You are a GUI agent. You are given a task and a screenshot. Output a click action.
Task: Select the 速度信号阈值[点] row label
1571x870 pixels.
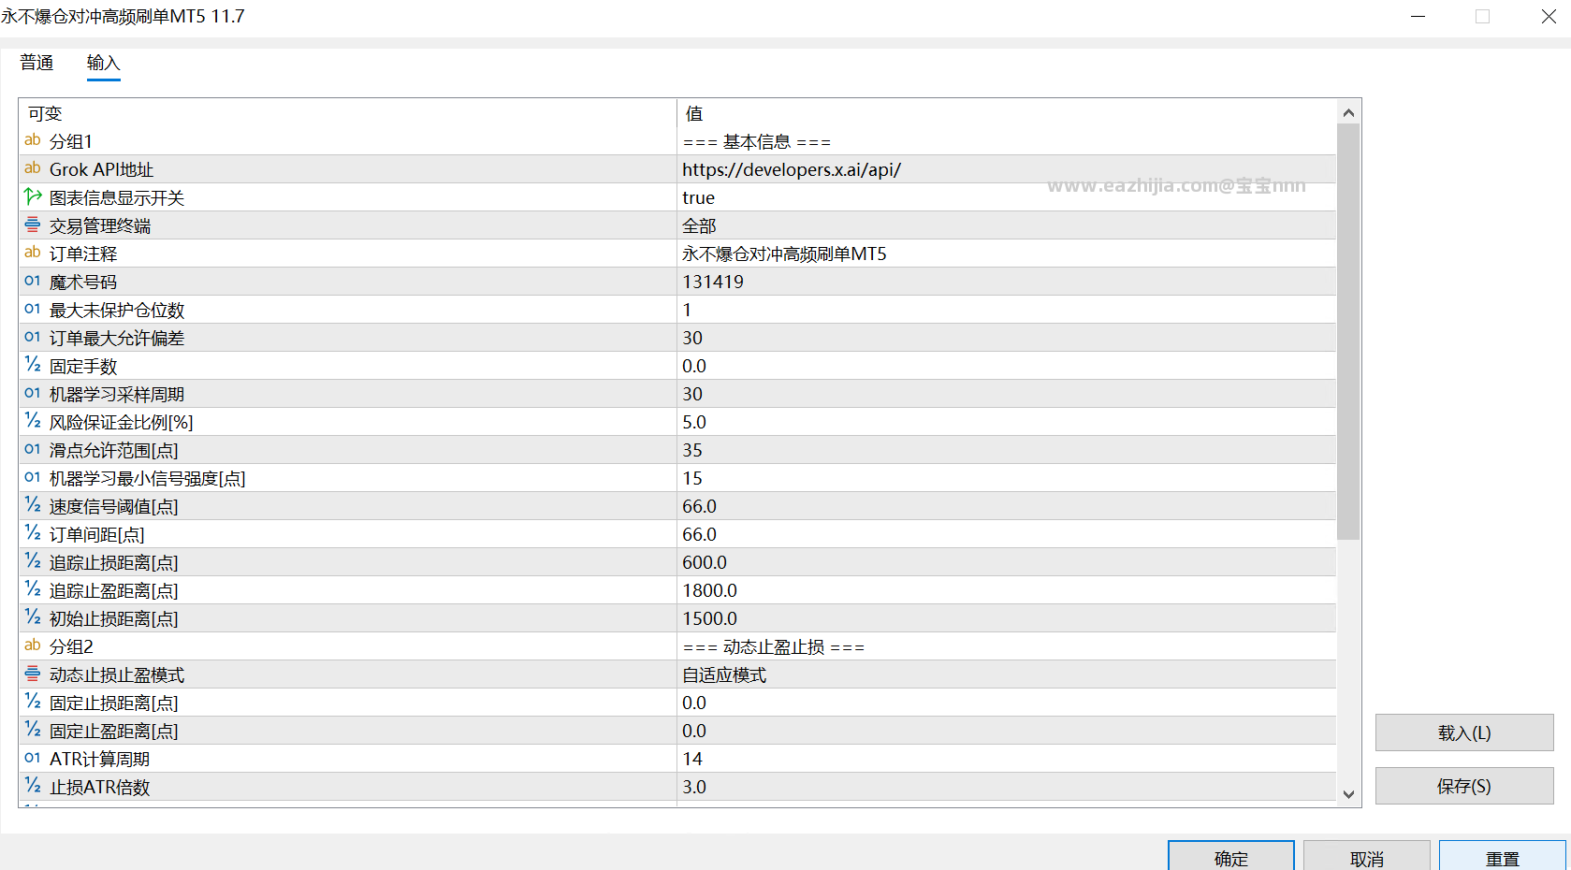114,506
